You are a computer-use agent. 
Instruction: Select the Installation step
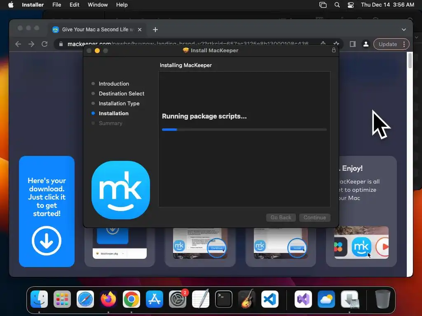click(114, 114)
